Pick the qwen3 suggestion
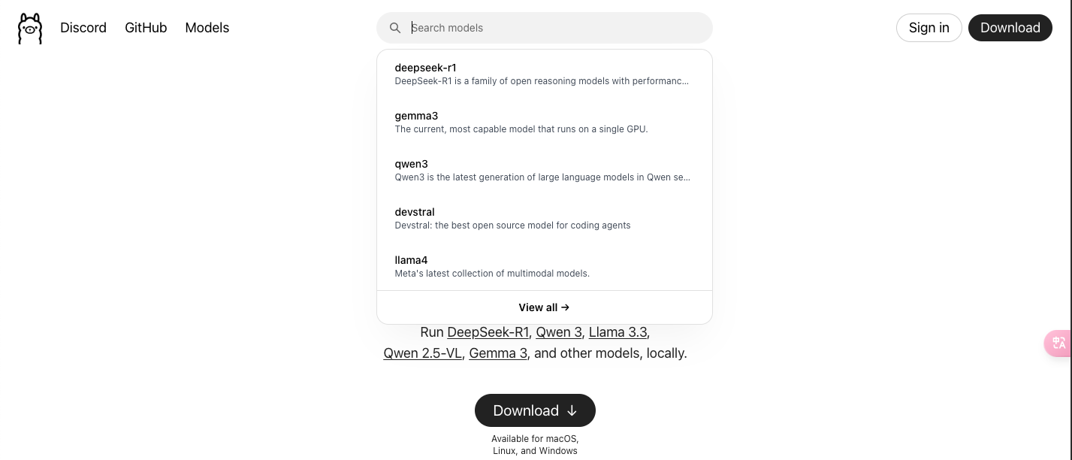 point(544,170)
